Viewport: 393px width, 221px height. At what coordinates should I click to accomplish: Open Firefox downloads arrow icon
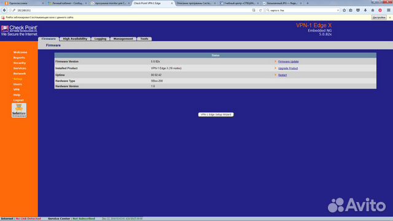(365, 10)
